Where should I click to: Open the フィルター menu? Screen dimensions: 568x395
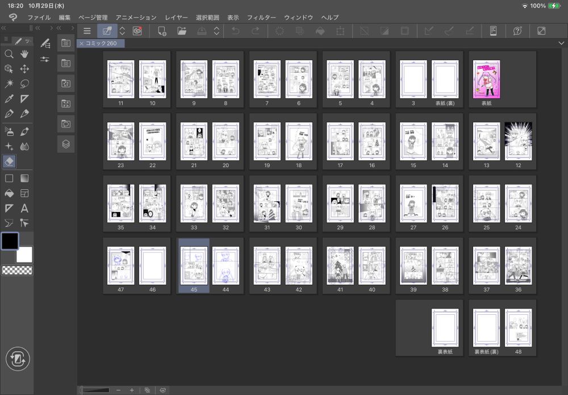click(261, 18)
